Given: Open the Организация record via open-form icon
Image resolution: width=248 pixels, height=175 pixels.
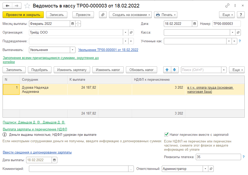Looking at the screenshot, I should (x=131, y=33).
